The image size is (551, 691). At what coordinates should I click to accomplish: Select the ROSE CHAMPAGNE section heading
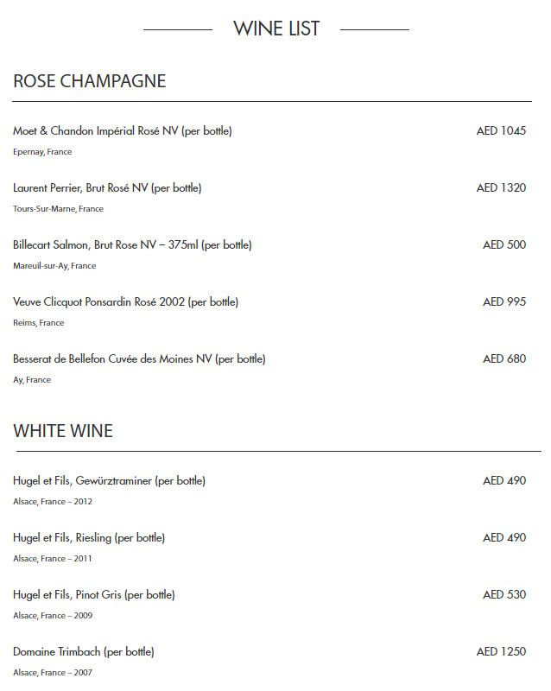pos(90,81)
